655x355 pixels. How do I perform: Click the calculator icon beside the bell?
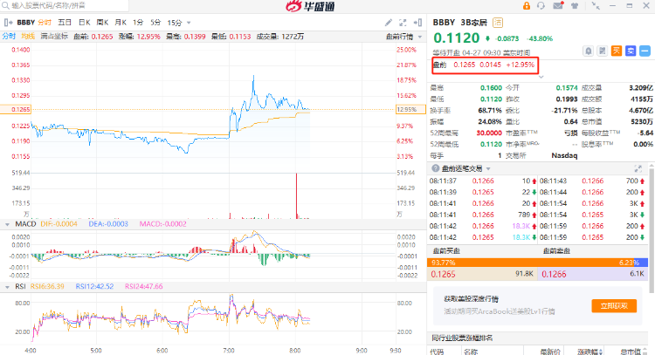(602, 51)
